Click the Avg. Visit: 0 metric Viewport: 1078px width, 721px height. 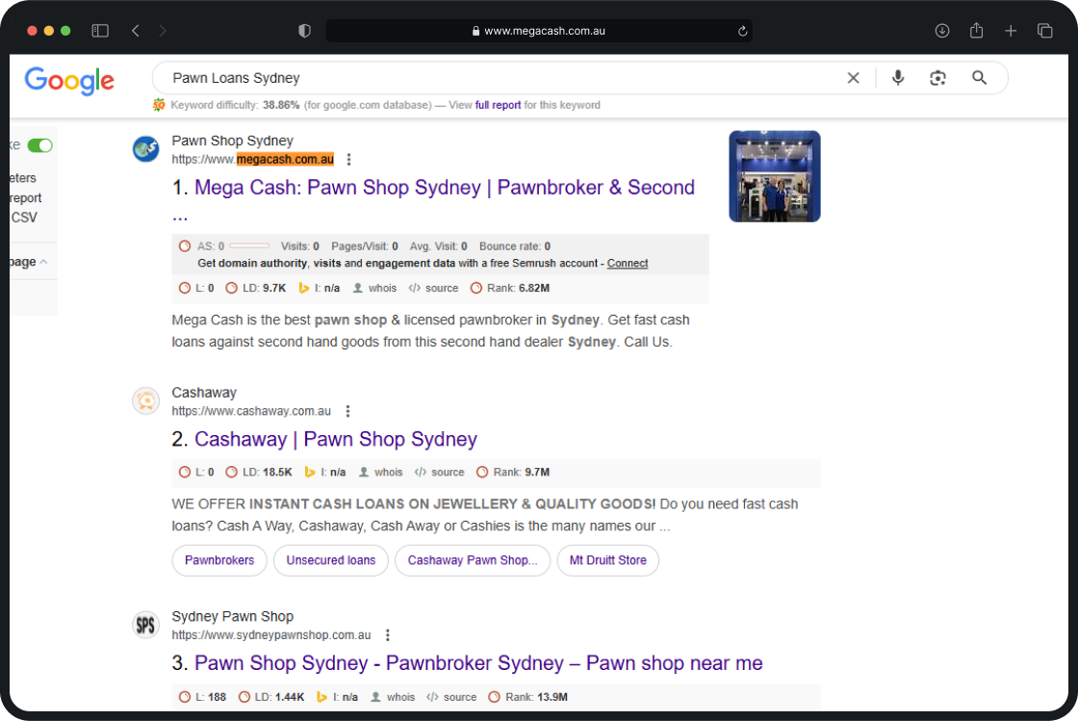coord(439,246)
